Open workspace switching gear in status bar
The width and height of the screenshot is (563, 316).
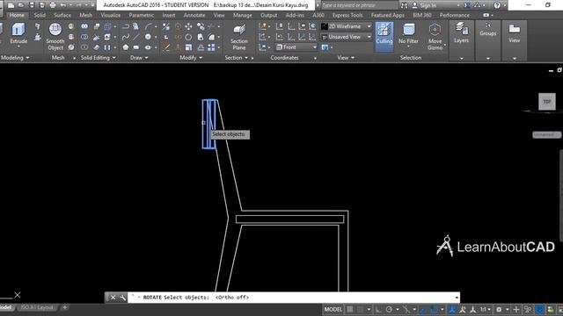coord(499,309)
